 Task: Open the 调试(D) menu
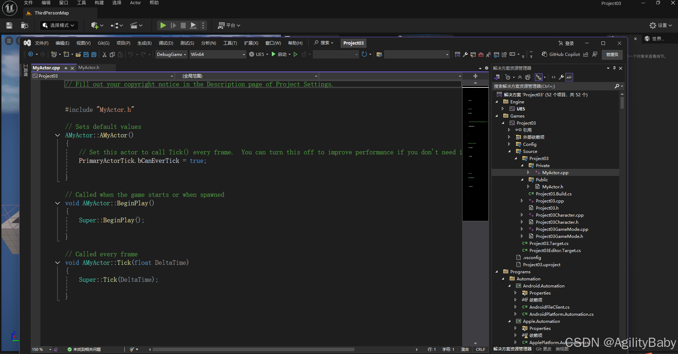[x=166, y=43]
